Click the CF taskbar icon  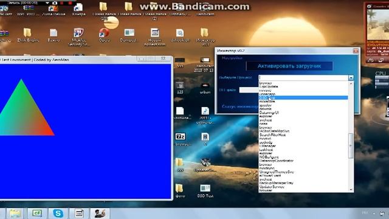(x=36, y=214)
